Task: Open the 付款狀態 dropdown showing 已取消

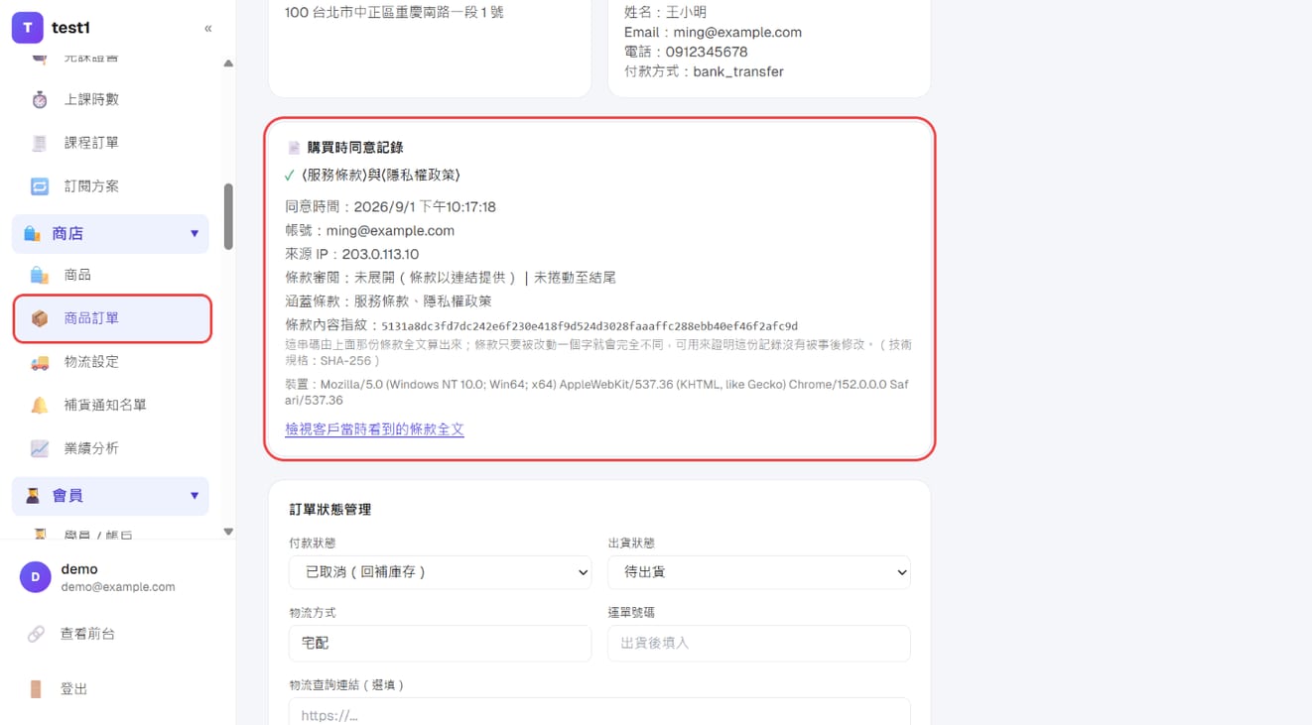Action: [x=441, y=572]
